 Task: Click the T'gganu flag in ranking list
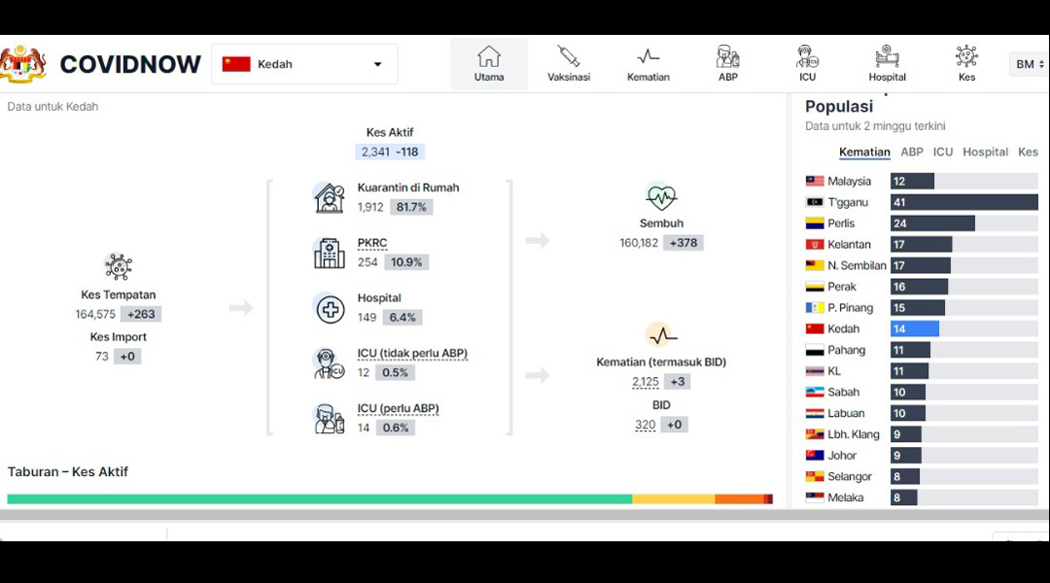[815, 202]
